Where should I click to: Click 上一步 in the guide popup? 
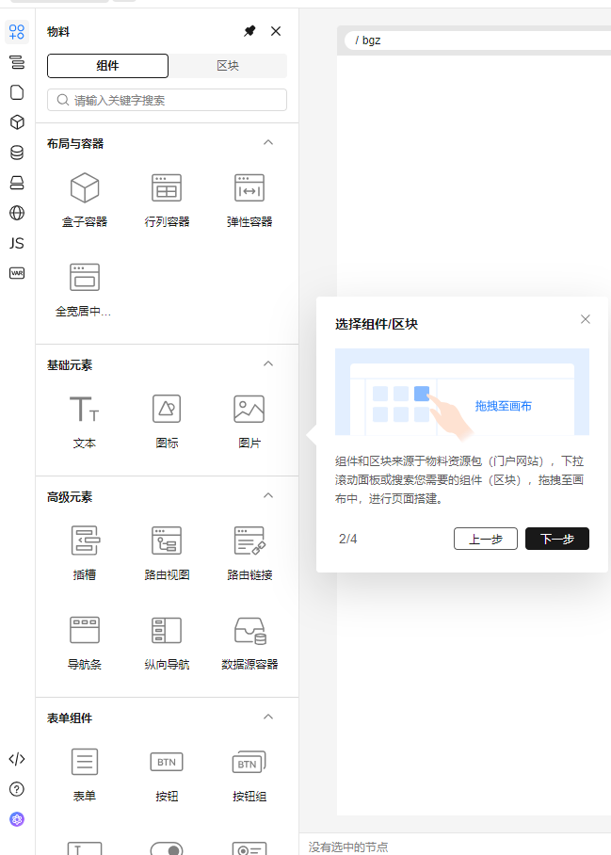486,539
